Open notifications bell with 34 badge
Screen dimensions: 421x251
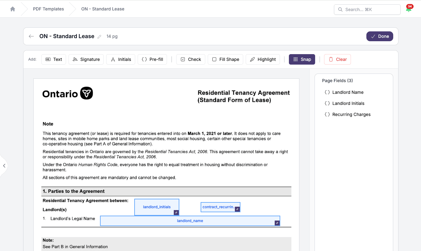click(x=409, y=9)
